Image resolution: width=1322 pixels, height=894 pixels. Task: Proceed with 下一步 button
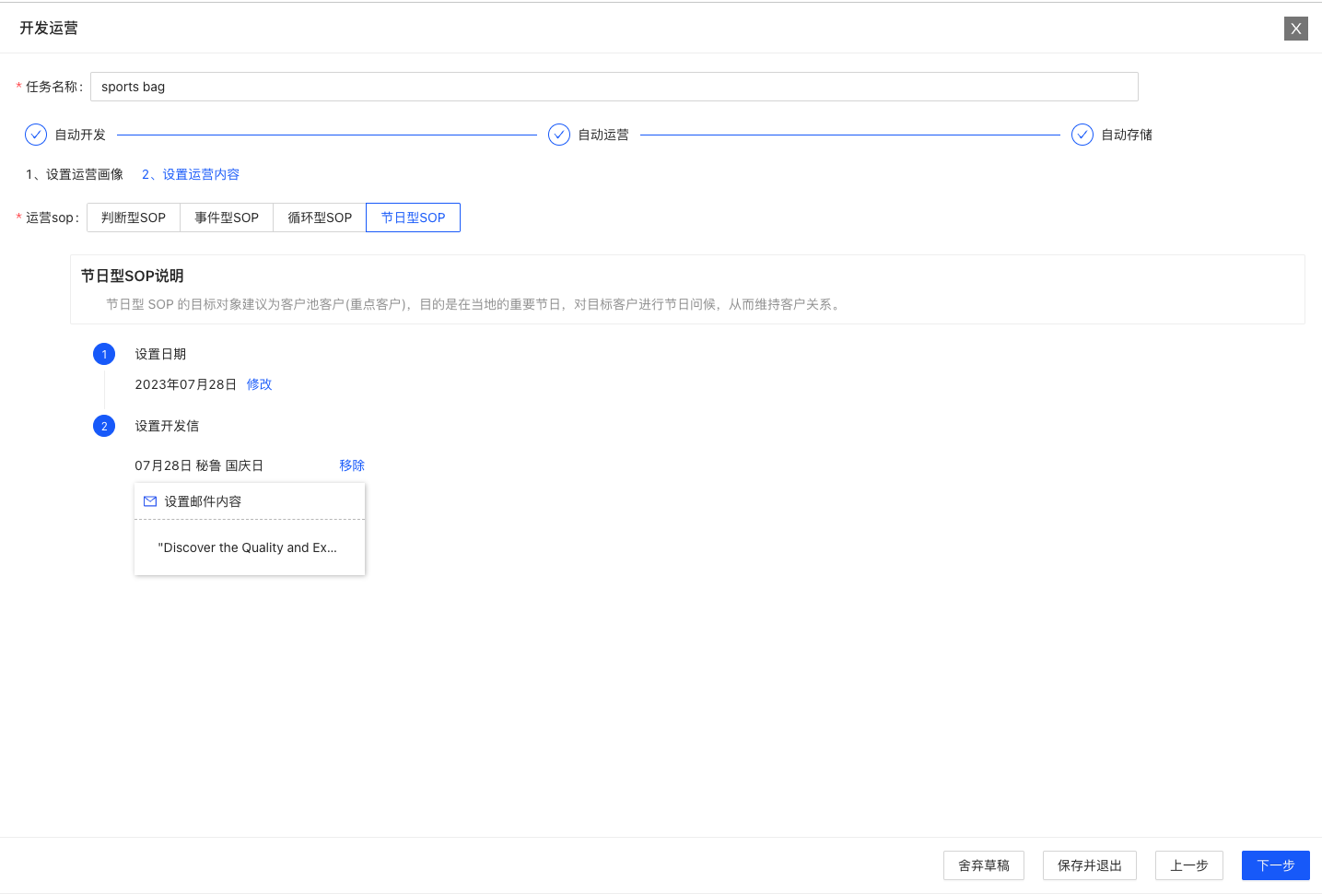coord(1276,865)
